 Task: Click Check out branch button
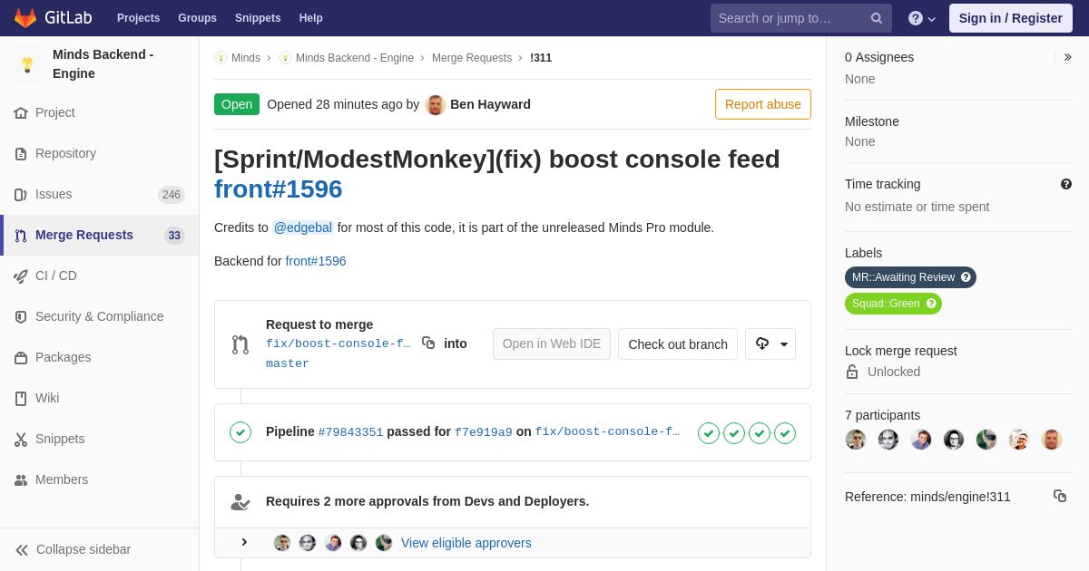678,344
